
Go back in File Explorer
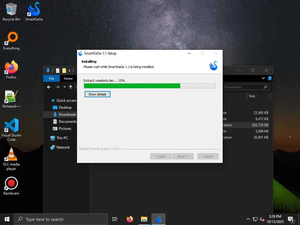[49, 87]
